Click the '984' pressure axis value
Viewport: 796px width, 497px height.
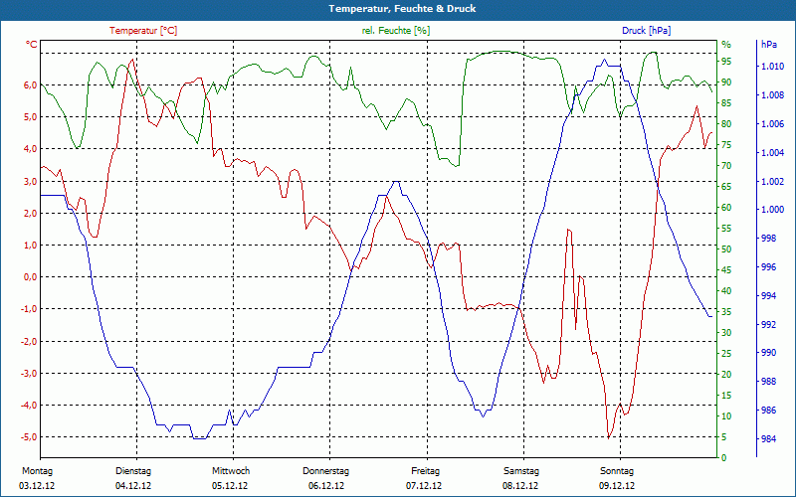coord(768,439)
